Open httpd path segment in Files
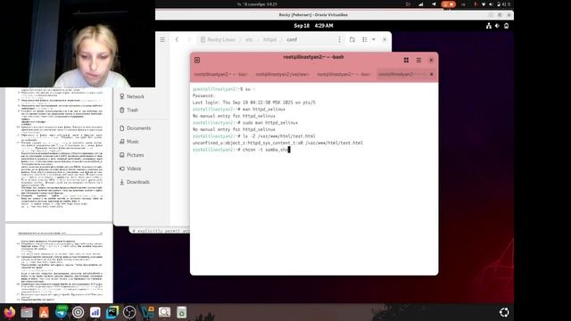The image size is (571, 321). click(x=269, y=39)
